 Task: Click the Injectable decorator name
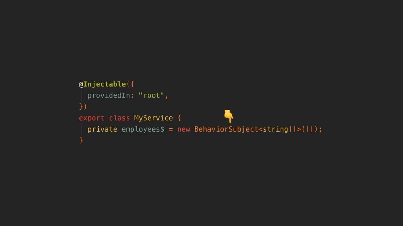click(105, 84)
